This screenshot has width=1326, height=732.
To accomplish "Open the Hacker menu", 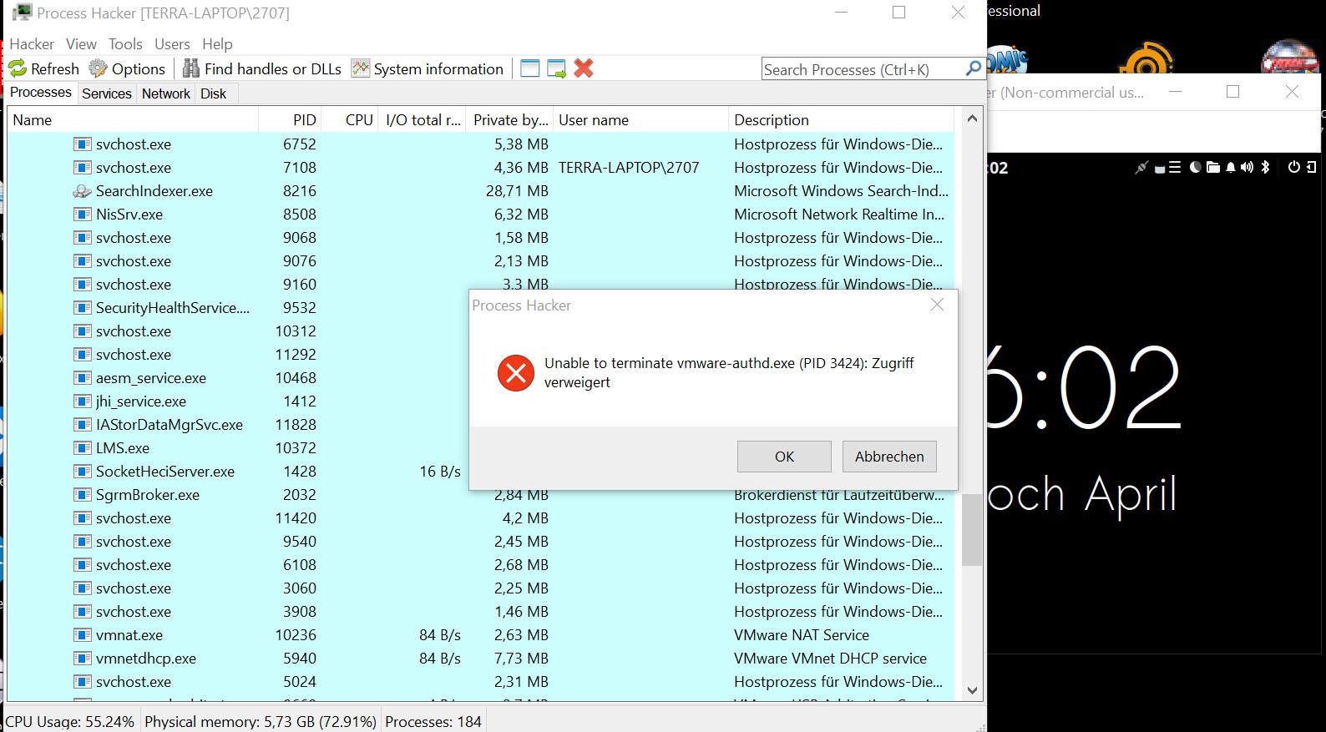I will point(32,43).
